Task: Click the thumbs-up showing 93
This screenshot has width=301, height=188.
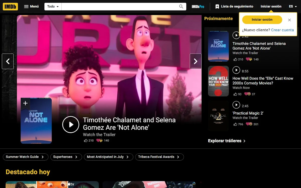Action: pos(237,94)
